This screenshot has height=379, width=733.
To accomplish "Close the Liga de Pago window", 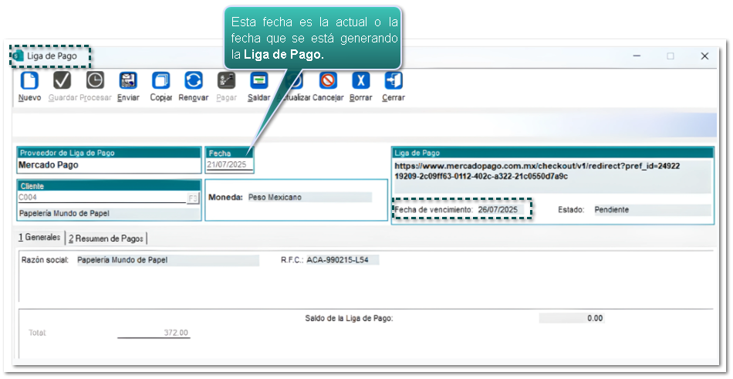I will point(704,56).
